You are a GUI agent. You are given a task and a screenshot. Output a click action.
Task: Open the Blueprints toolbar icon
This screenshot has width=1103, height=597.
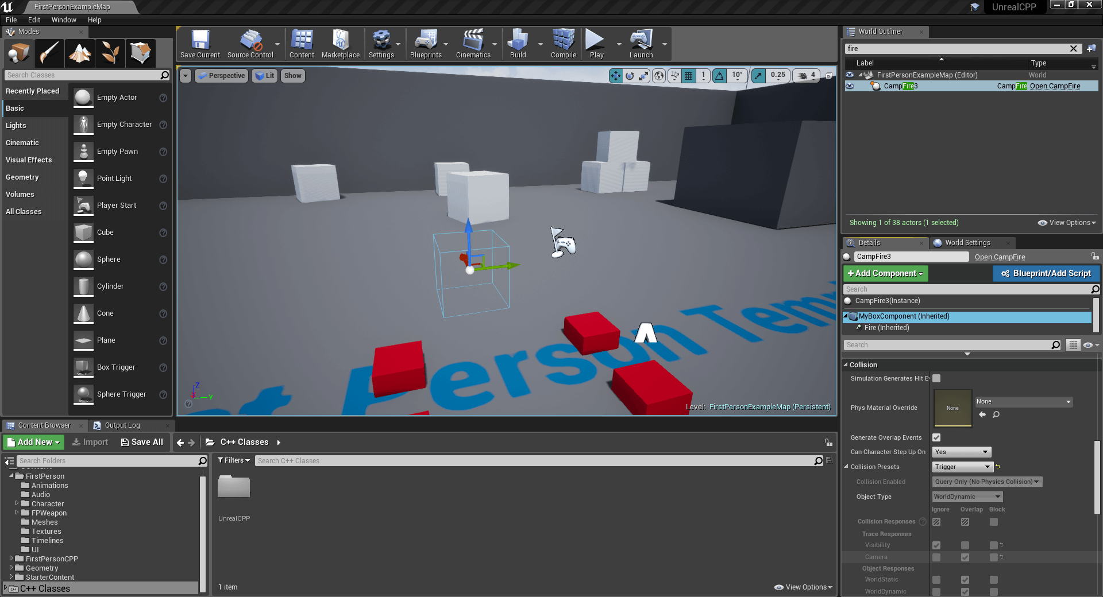(426, 44)
